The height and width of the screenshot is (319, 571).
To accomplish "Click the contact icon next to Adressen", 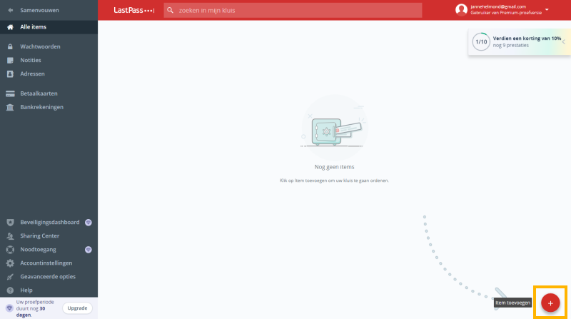I will 10,74.
